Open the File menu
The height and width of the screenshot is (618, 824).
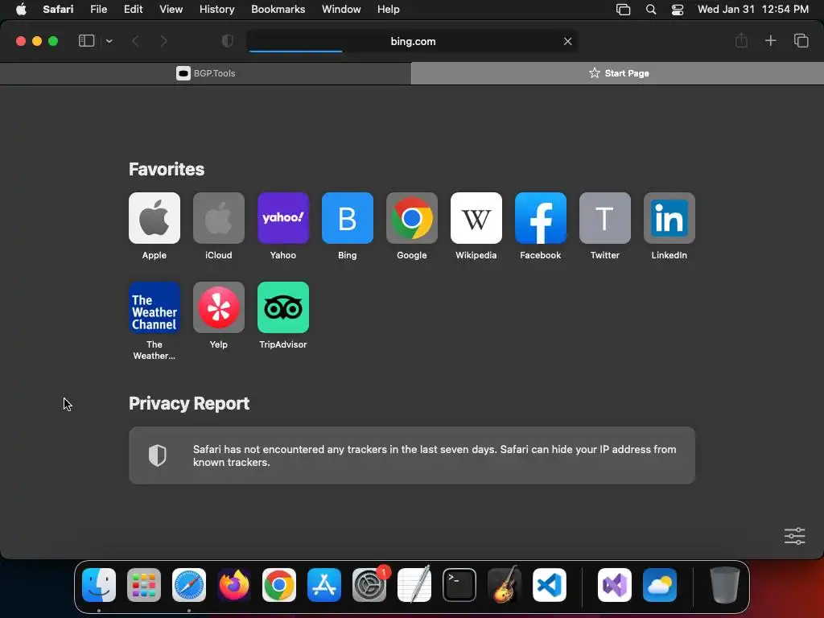click(98, 10)
